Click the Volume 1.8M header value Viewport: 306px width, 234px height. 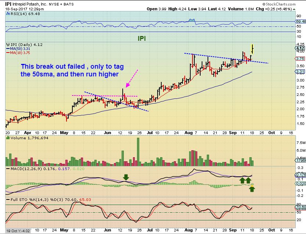[x=241, y=9]
